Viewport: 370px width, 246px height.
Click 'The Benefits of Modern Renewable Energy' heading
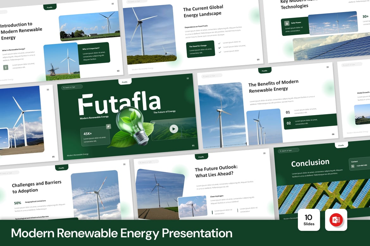click(274, 86)
